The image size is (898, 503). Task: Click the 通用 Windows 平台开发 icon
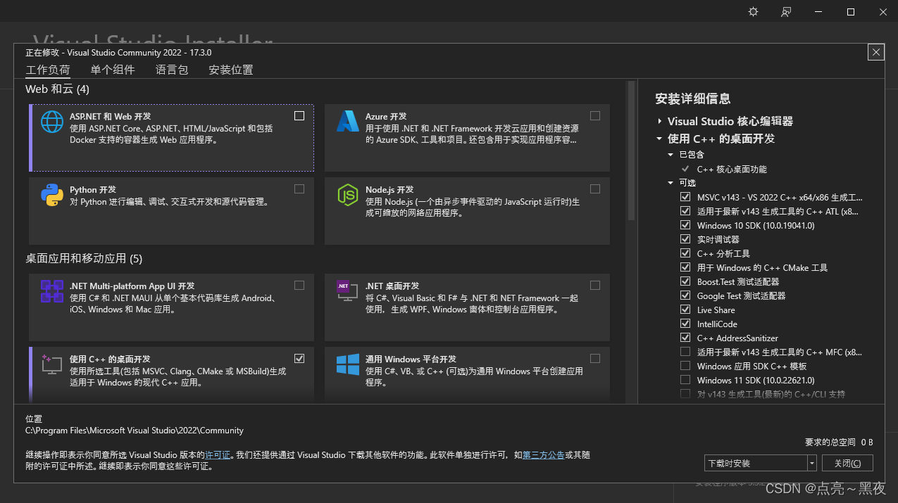pyautogui.click(x=348, y=364)
